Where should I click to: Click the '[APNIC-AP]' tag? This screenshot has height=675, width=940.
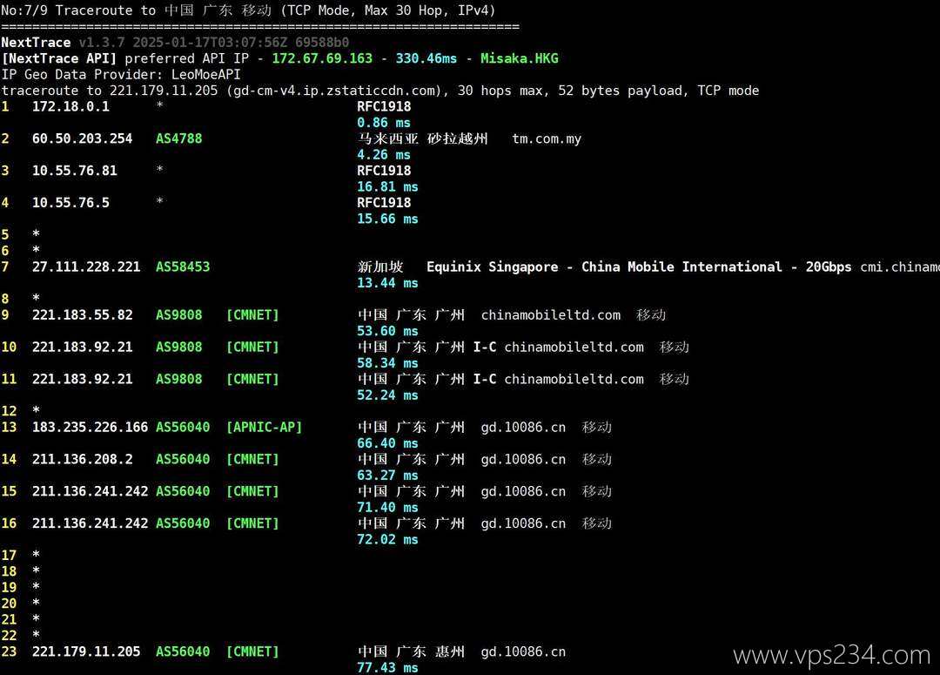click(x=264, y=427)
